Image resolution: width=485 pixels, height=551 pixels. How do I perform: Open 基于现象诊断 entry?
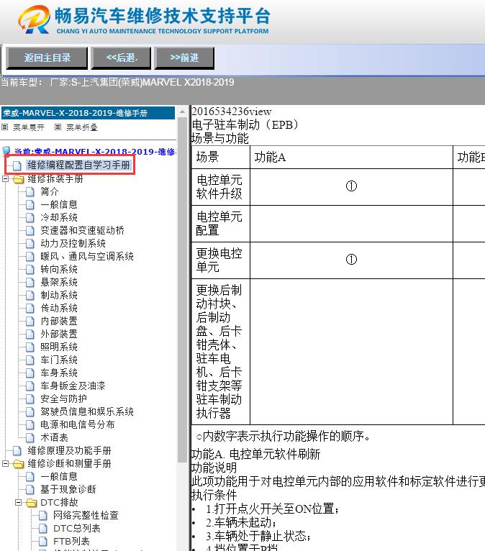[68, 489]
